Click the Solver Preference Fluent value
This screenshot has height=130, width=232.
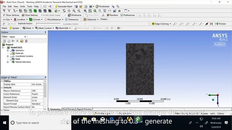[x=37, y=94]
